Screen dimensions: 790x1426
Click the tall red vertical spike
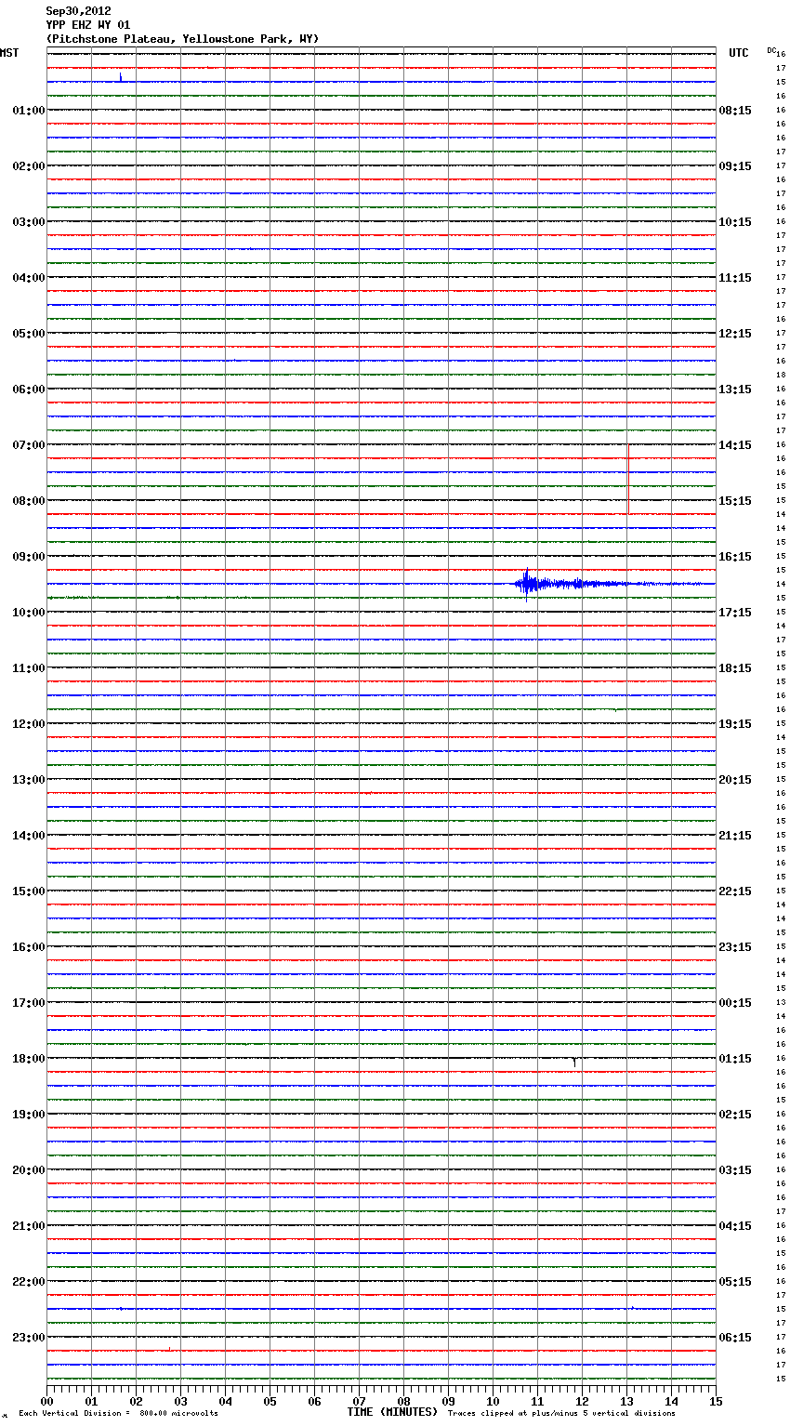(x=628, y=479)
